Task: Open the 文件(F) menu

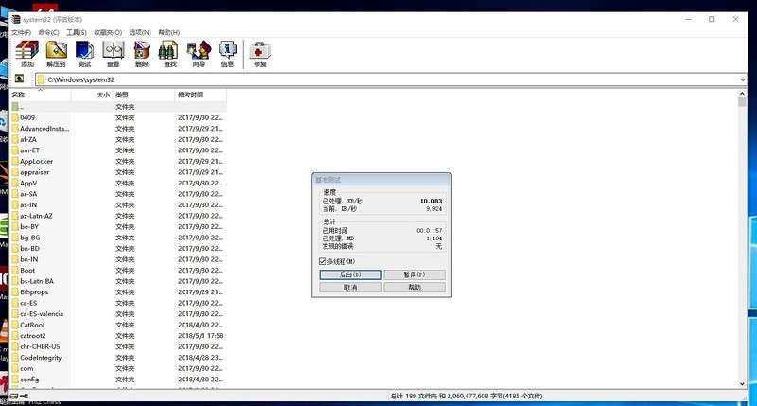Action: point(21,32)
